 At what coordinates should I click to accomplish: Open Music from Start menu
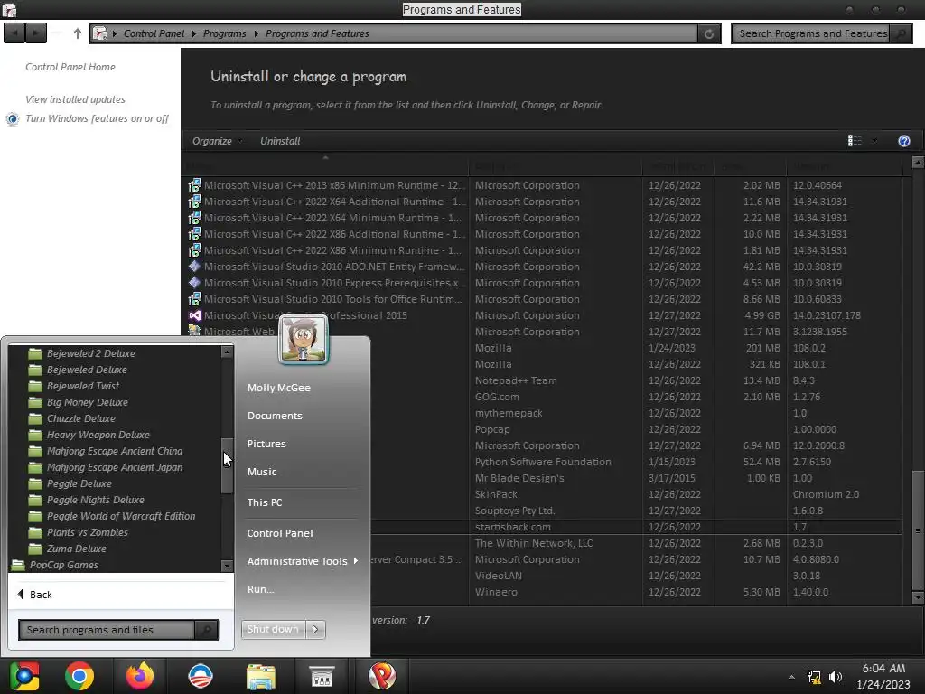[x=261, y=472]
